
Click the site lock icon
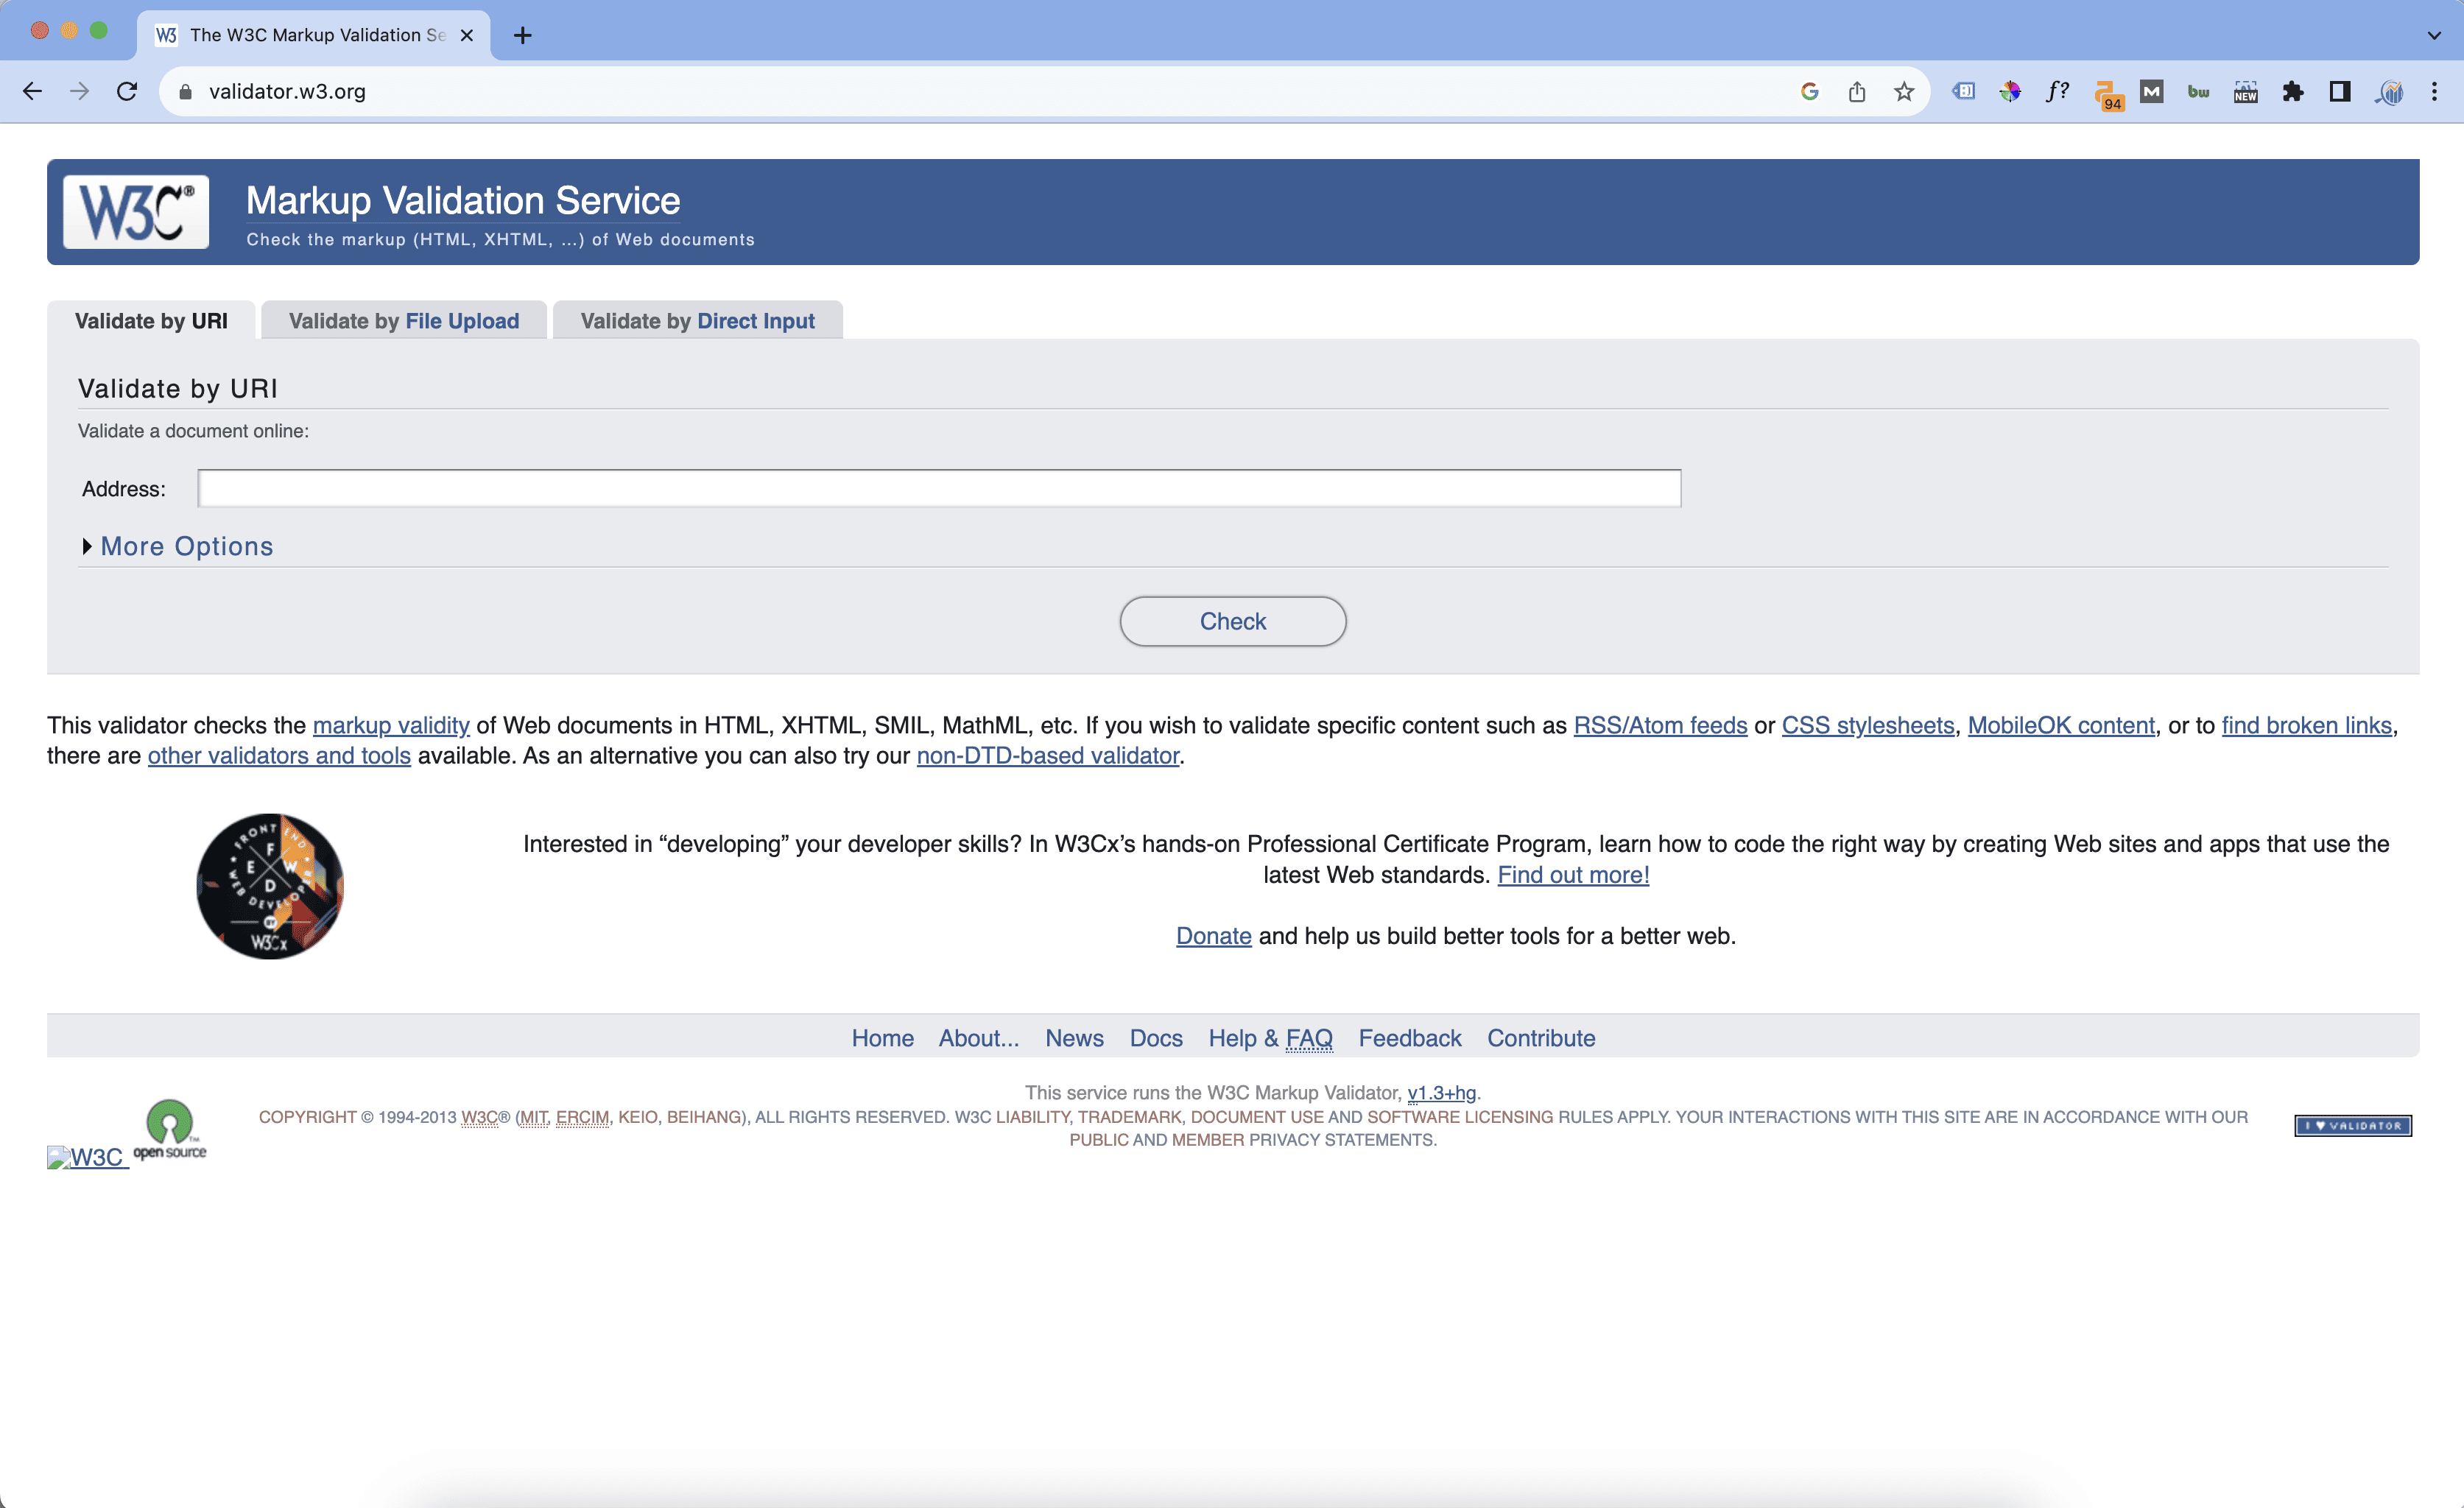185,92
